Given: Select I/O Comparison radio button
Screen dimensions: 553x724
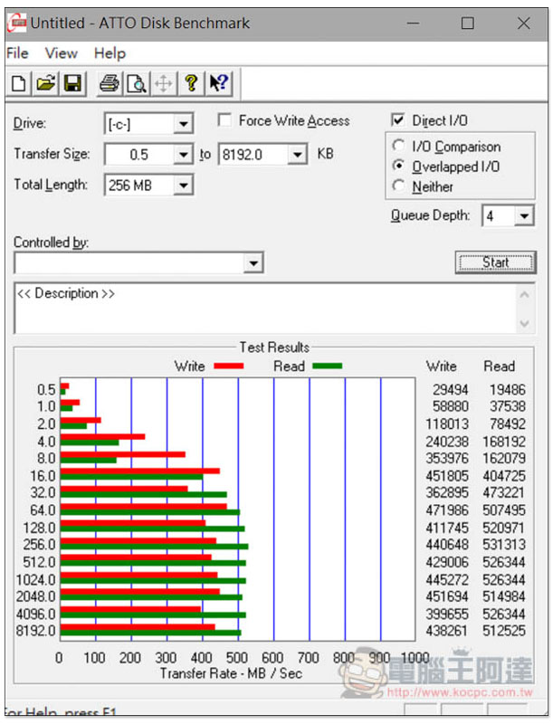Looking at the screenshot, I should click(398, 146).
